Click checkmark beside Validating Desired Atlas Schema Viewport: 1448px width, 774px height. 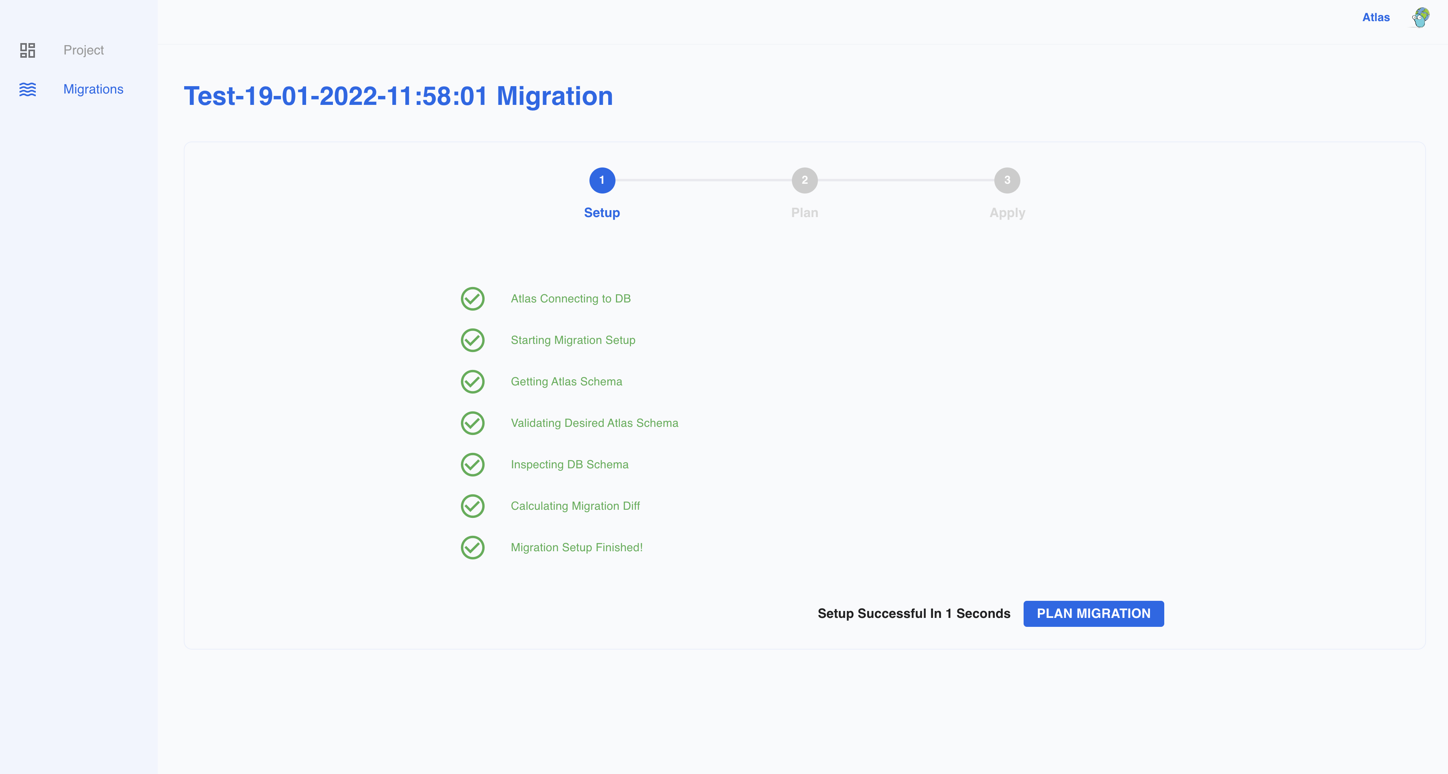tap(473, 423)
